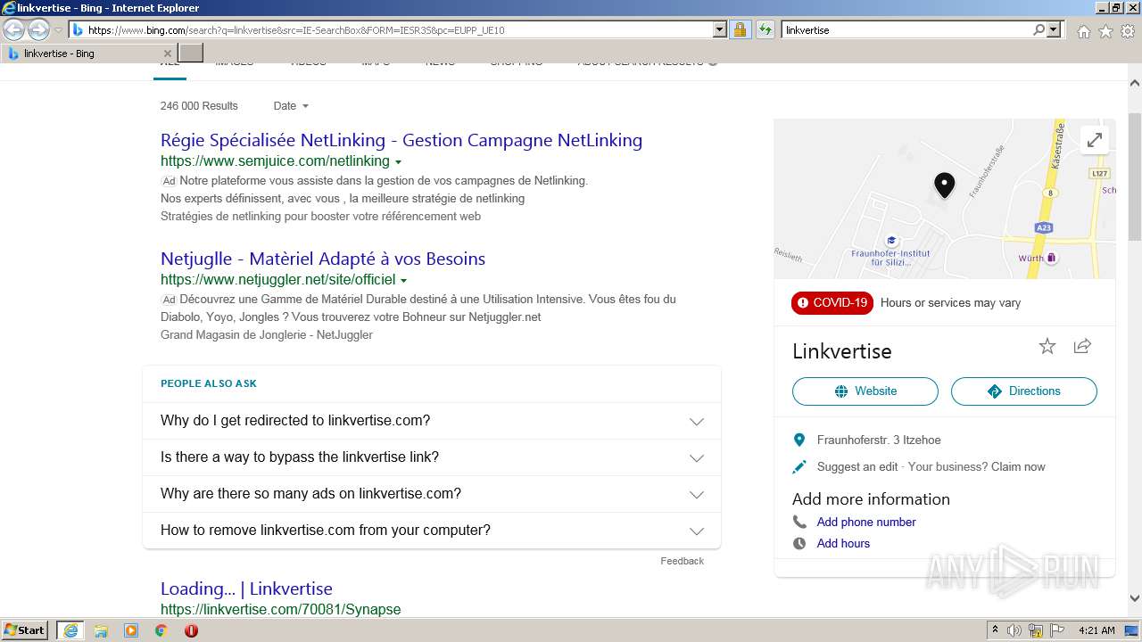View the security lock icon report
1142x642 pixels.
tap(740, 29)
